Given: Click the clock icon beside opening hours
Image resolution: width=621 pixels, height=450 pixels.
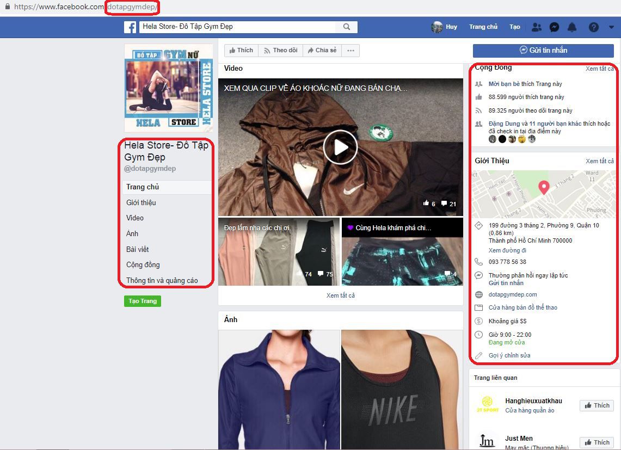Looking at the screenshot, I should pyautogui.click(x=479, y=335).
